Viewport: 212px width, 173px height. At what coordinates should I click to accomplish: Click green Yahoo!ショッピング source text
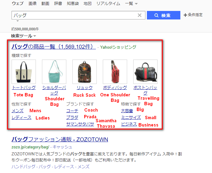coord(118,47)
